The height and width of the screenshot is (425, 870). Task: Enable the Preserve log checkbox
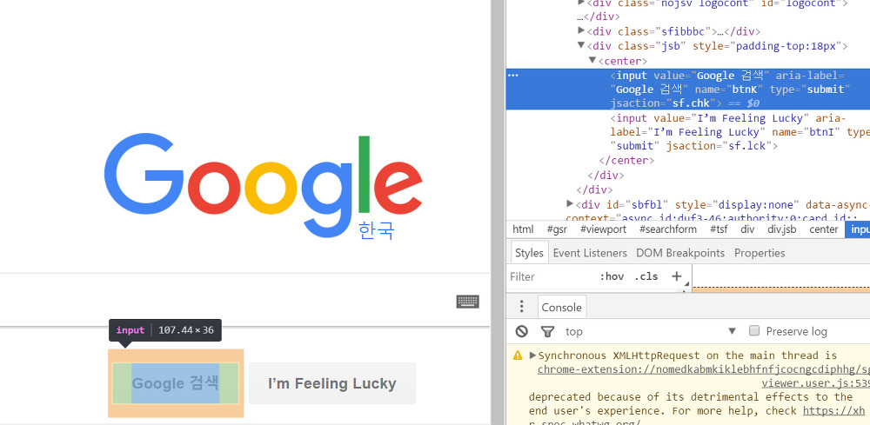point(754,331)
